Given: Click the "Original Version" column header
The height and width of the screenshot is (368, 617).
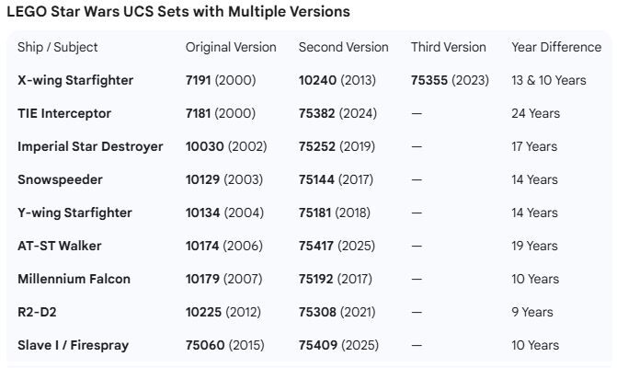Looking at the screenshot, I should pyautogui.click(x=230, y=47).
